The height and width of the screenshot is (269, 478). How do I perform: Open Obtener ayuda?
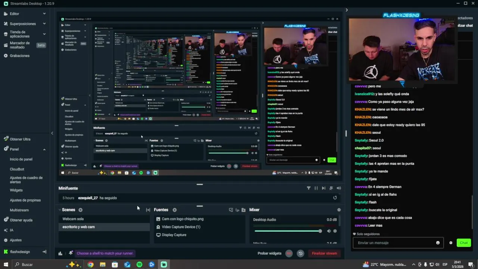pyautogui.click(x=21, y=220)
